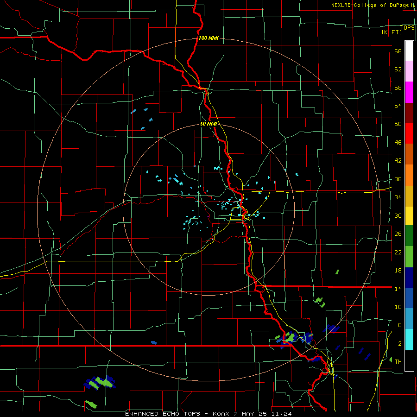Viewport: 417px width, 417px height.
Task: Click the "22" legend value
Action: [398, 253]
